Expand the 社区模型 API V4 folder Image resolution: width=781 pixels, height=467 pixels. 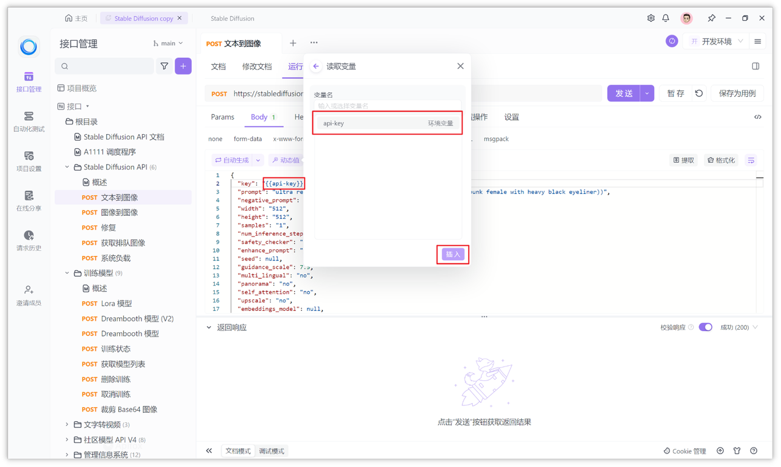67,440
